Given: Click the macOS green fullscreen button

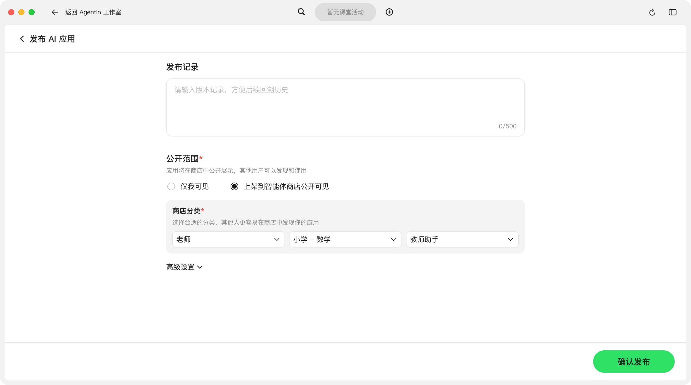Looking at the screenshot, I should pyautogui.click(x=32, y=12).
